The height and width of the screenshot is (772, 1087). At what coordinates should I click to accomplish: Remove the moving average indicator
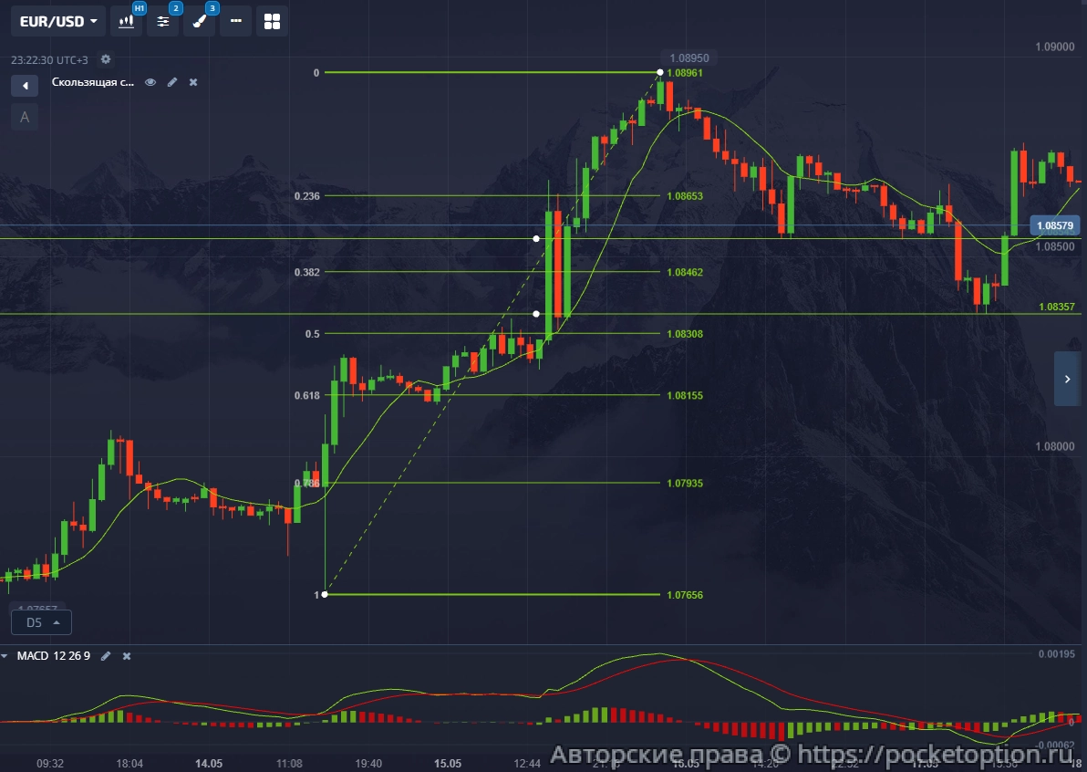(193, 82)
